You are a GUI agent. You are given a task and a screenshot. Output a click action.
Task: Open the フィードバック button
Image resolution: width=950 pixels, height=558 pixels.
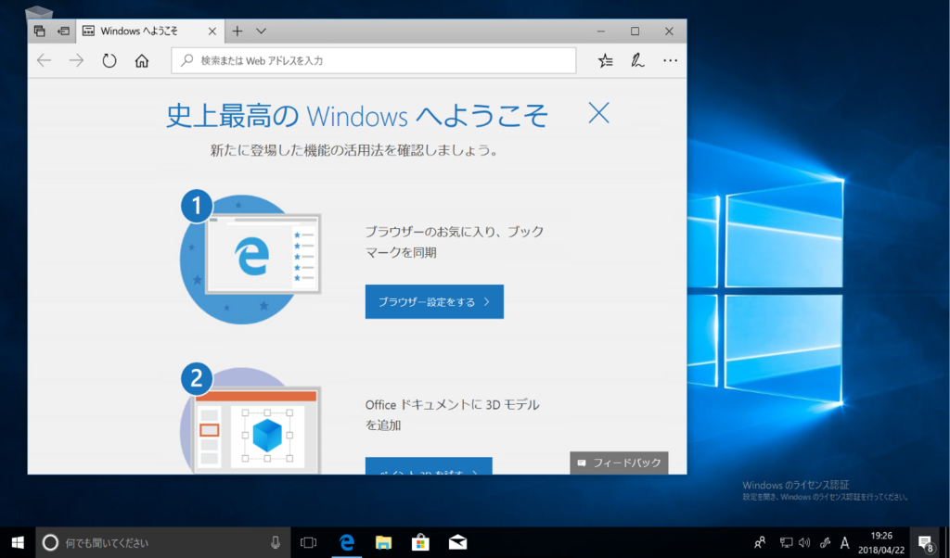pos(619,463)
